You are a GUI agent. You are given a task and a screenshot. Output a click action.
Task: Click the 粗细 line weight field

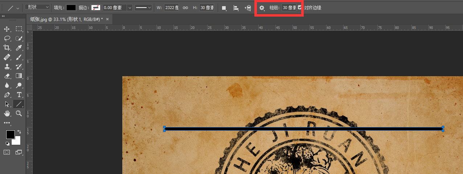289,8
